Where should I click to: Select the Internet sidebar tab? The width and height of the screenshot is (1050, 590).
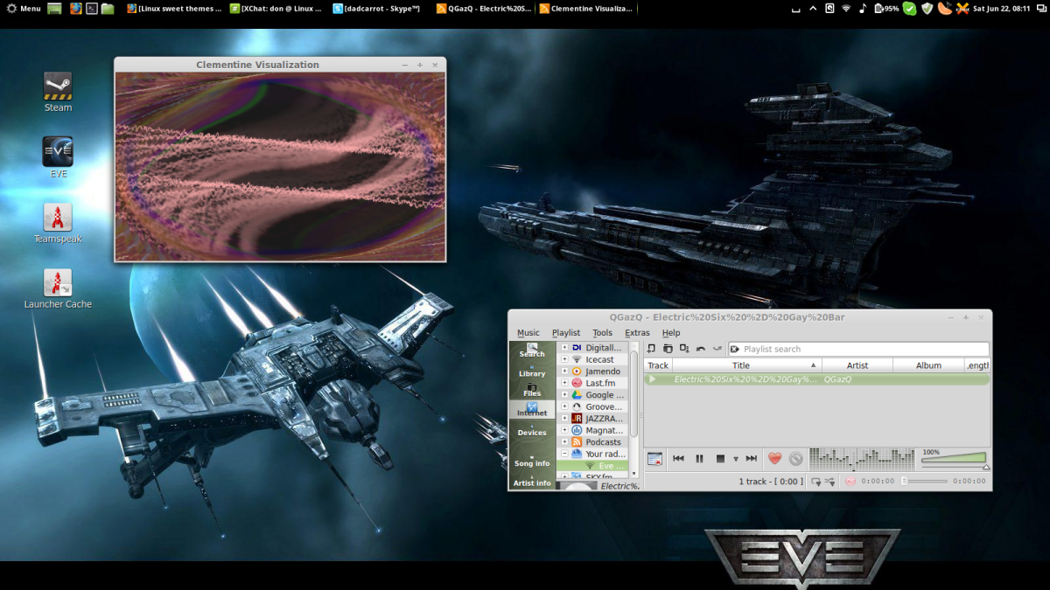pyautogui.click(x=532, y=409)
